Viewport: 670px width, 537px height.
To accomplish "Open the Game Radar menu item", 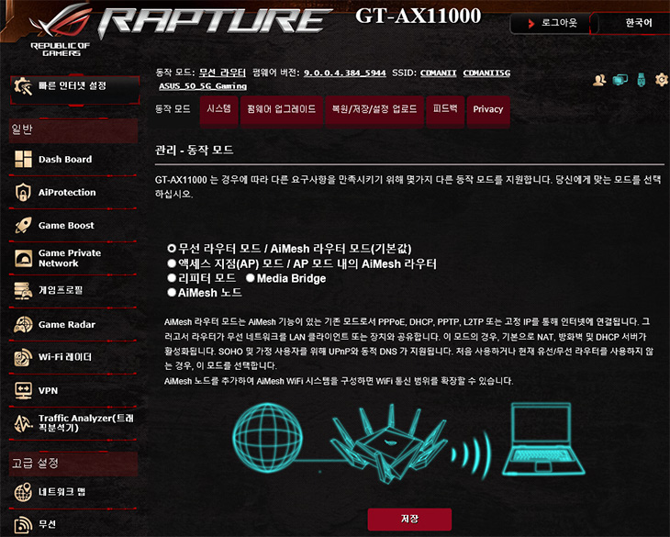I will coord(73,324).
